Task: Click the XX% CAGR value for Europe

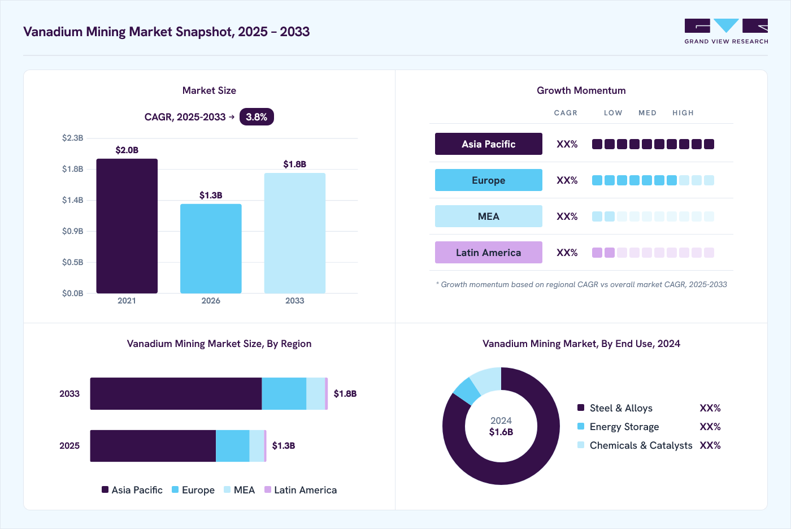Action: [x=567, y=180]
